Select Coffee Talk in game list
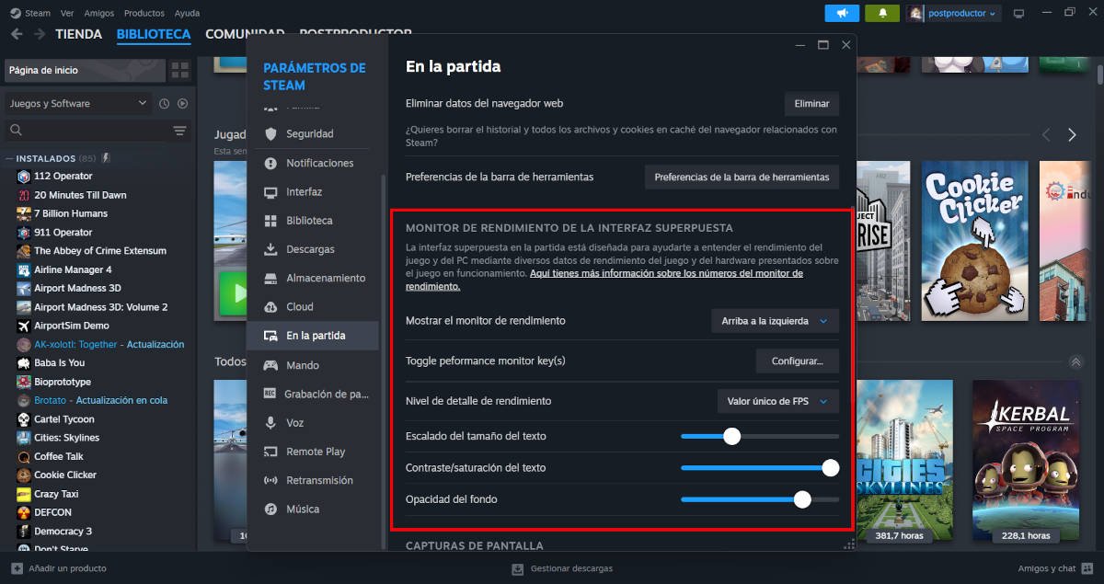1104x584 pixels. point(59,456)
